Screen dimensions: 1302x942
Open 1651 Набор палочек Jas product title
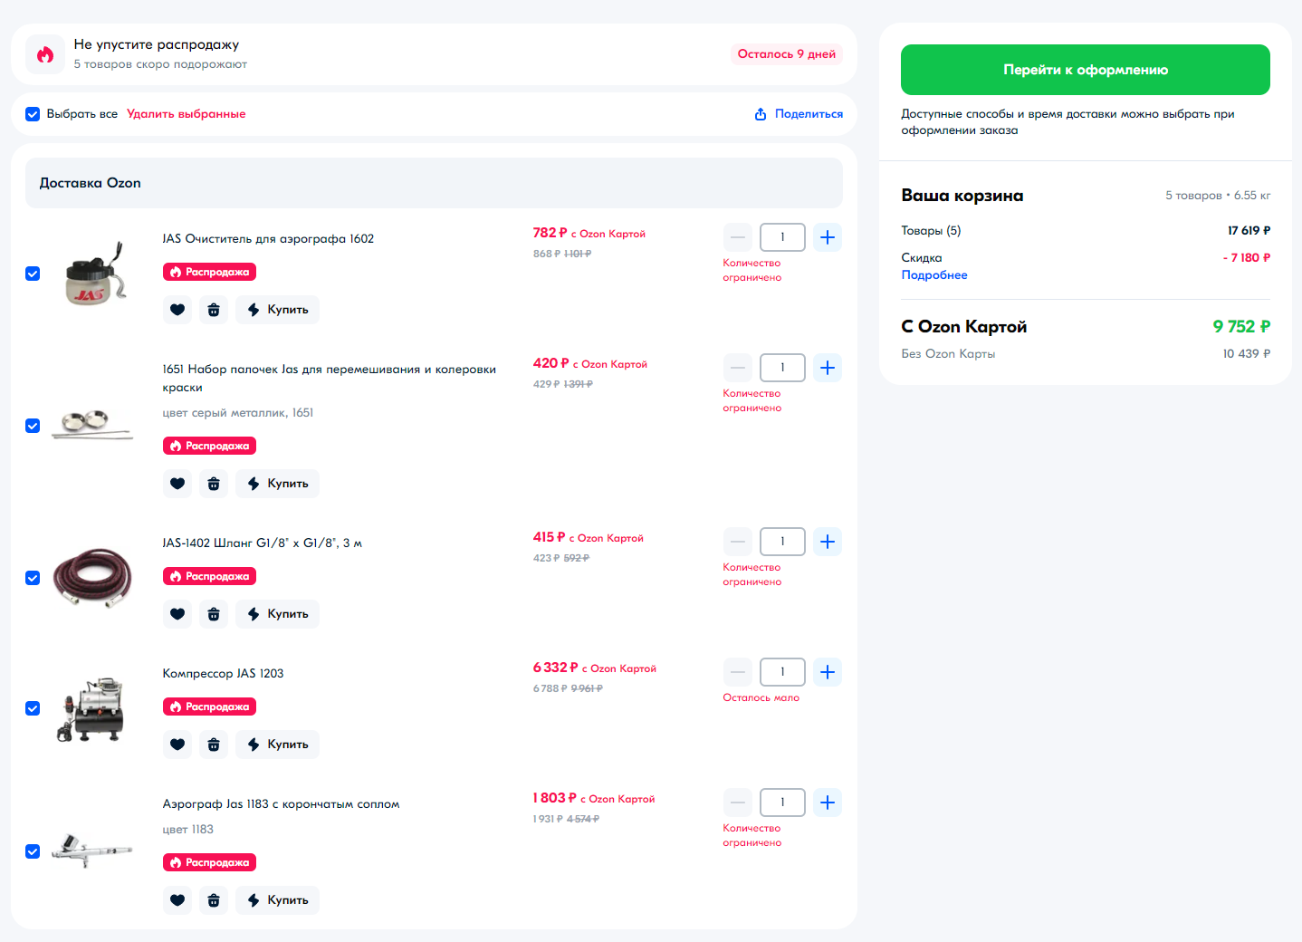click(330, 379)
